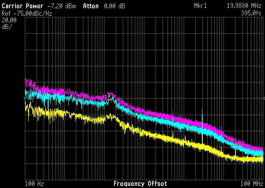This screenshot has height=188, width=265.
Task: Select the 100 MHz stop offset label
Action: [x=252, y=183]
